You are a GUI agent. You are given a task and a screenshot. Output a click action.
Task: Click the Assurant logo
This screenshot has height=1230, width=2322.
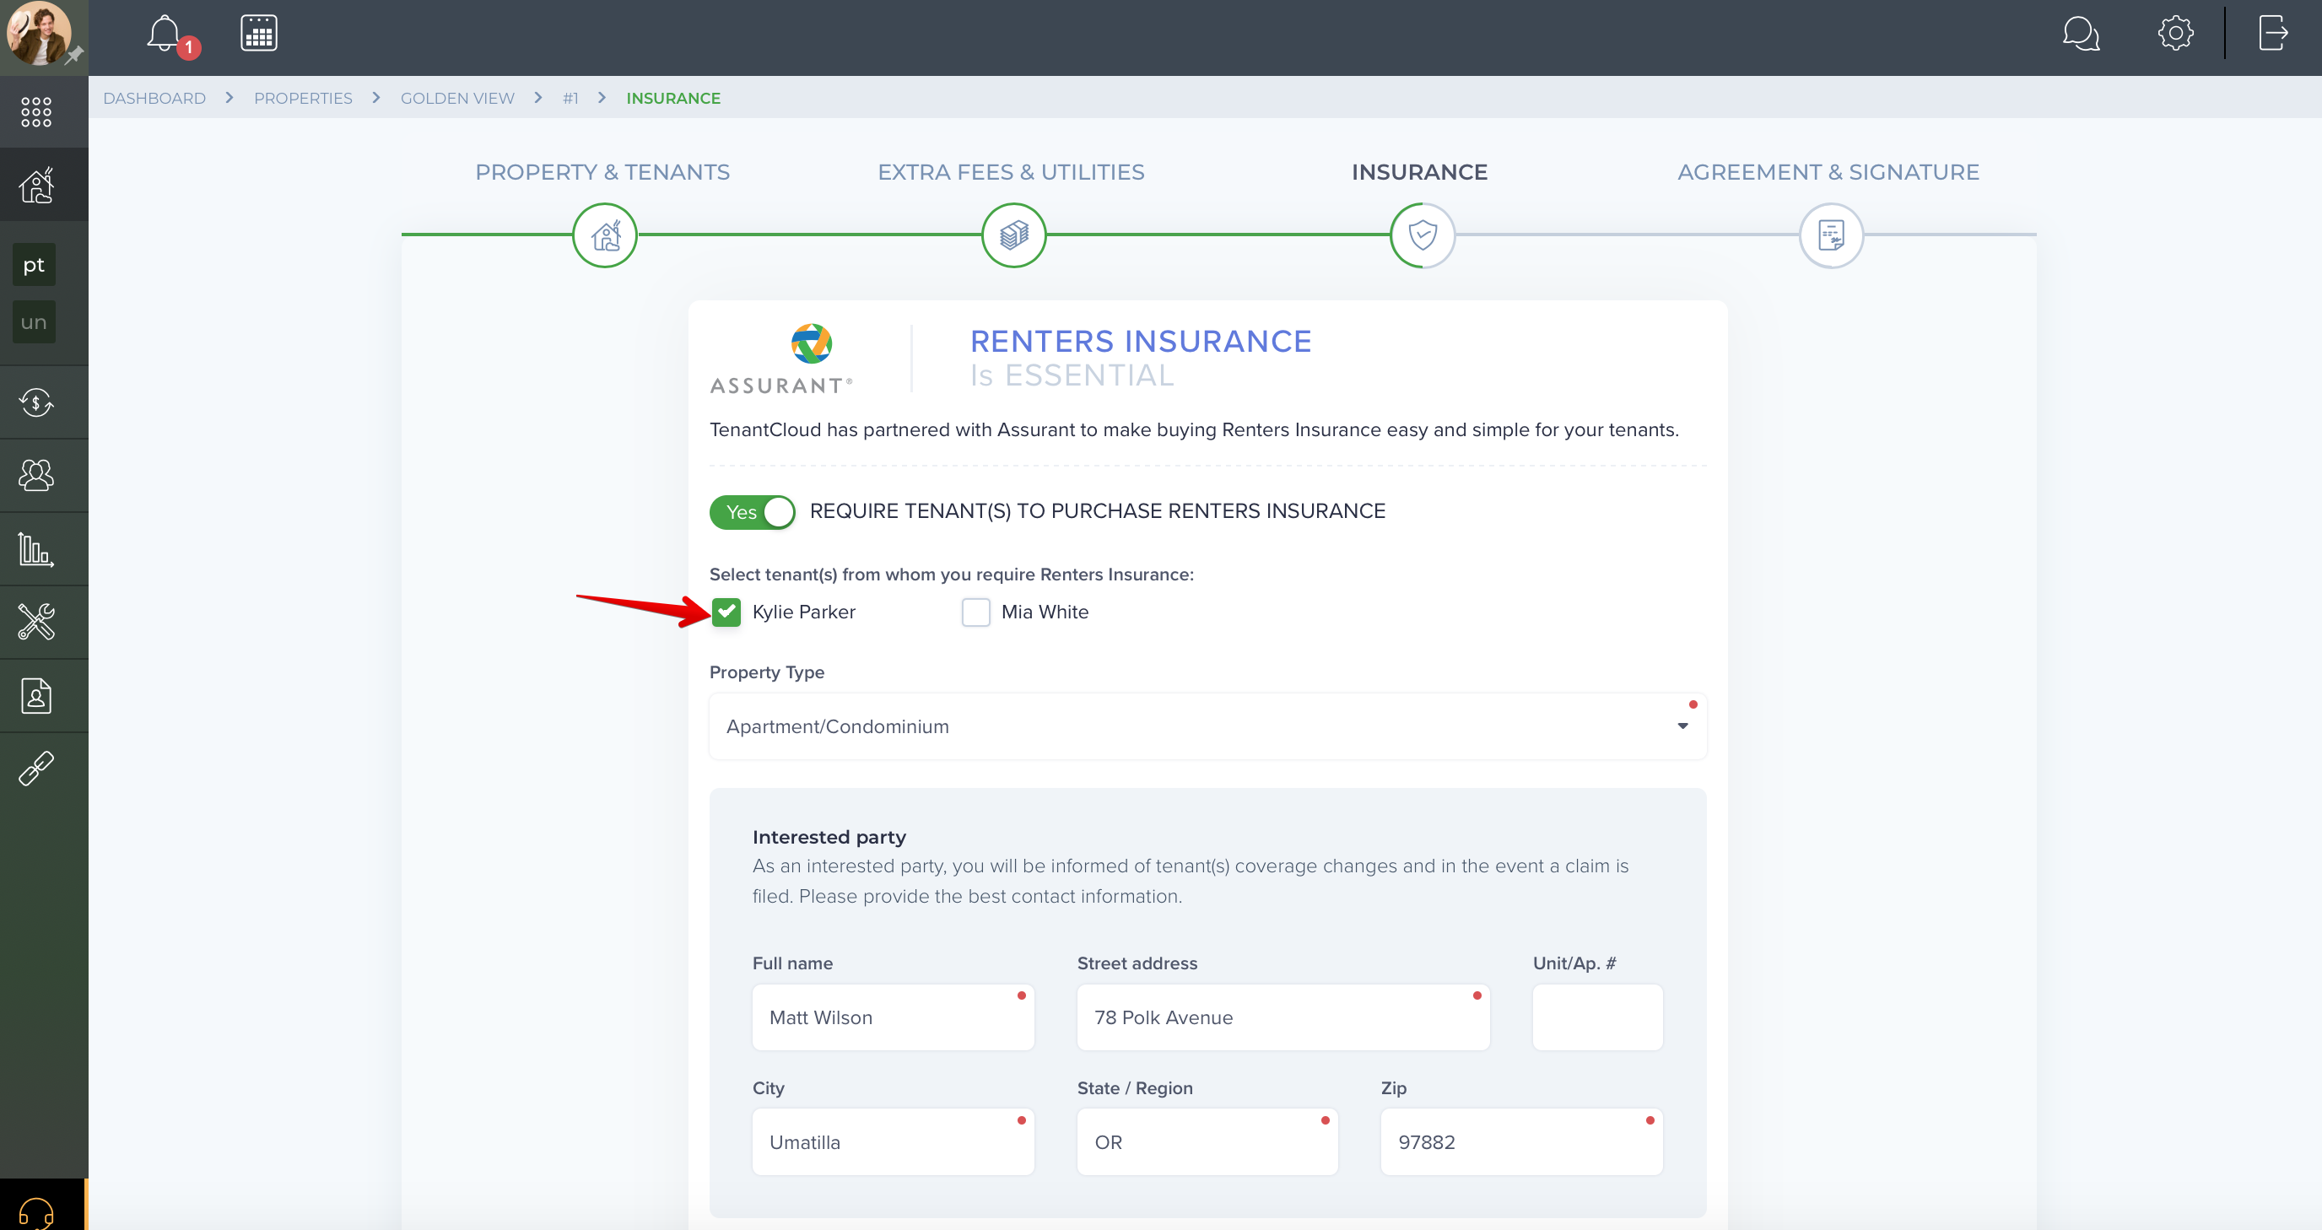pos(781,359)
